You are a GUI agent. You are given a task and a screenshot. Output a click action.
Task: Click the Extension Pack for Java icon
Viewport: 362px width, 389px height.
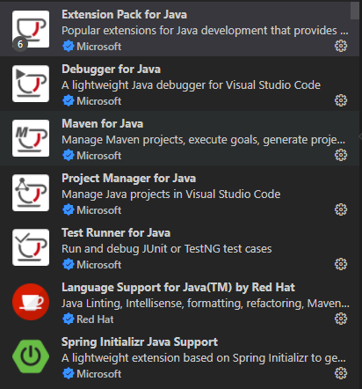31,29
